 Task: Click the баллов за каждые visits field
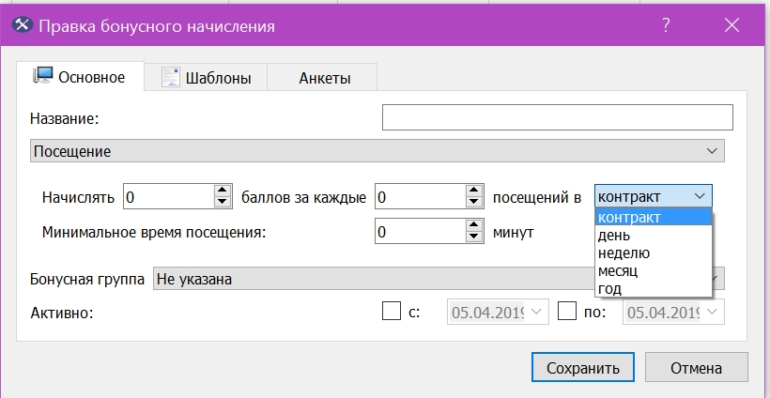(420, 196)
